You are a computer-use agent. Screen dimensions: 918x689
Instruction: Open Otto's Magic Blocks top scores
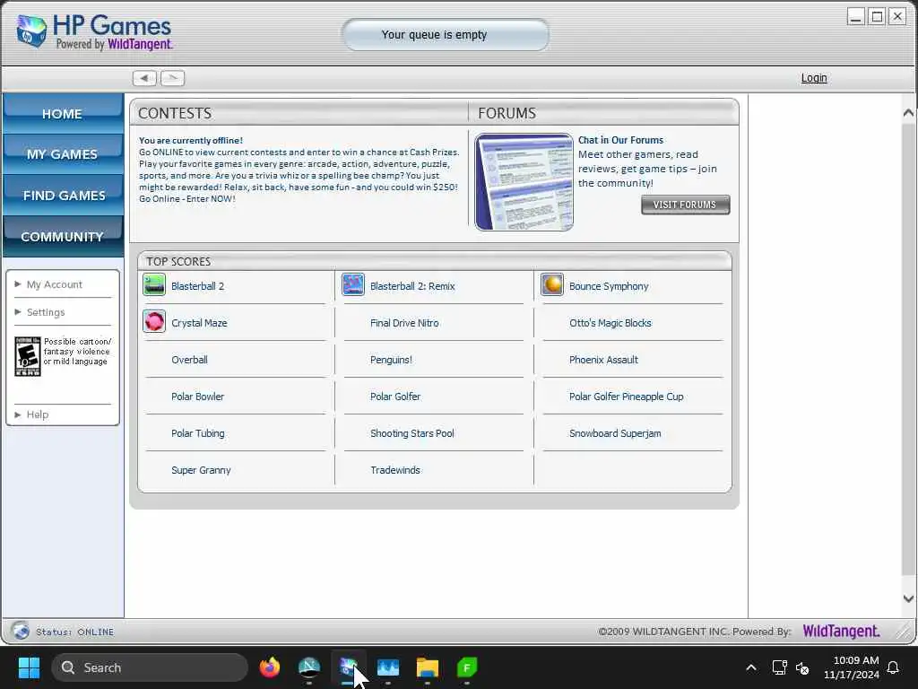(610, 323)
